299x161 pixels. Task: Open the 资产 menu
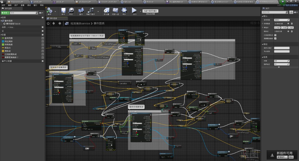click(16, 5)
